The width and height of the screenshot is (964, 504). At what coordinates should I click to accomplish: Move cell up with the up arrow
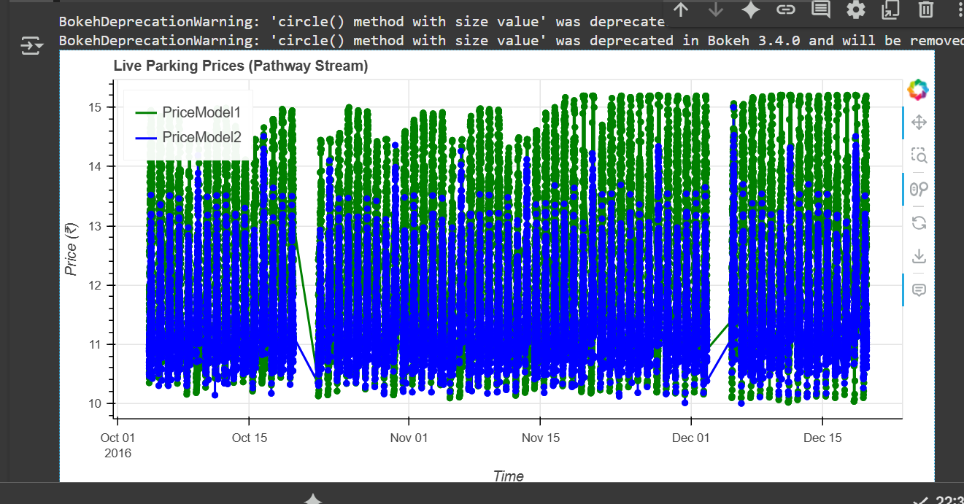[x=681, y=9]
